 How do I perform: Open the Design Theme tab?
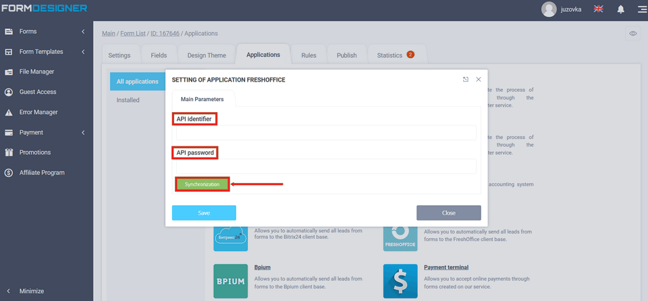coord(207,55)
